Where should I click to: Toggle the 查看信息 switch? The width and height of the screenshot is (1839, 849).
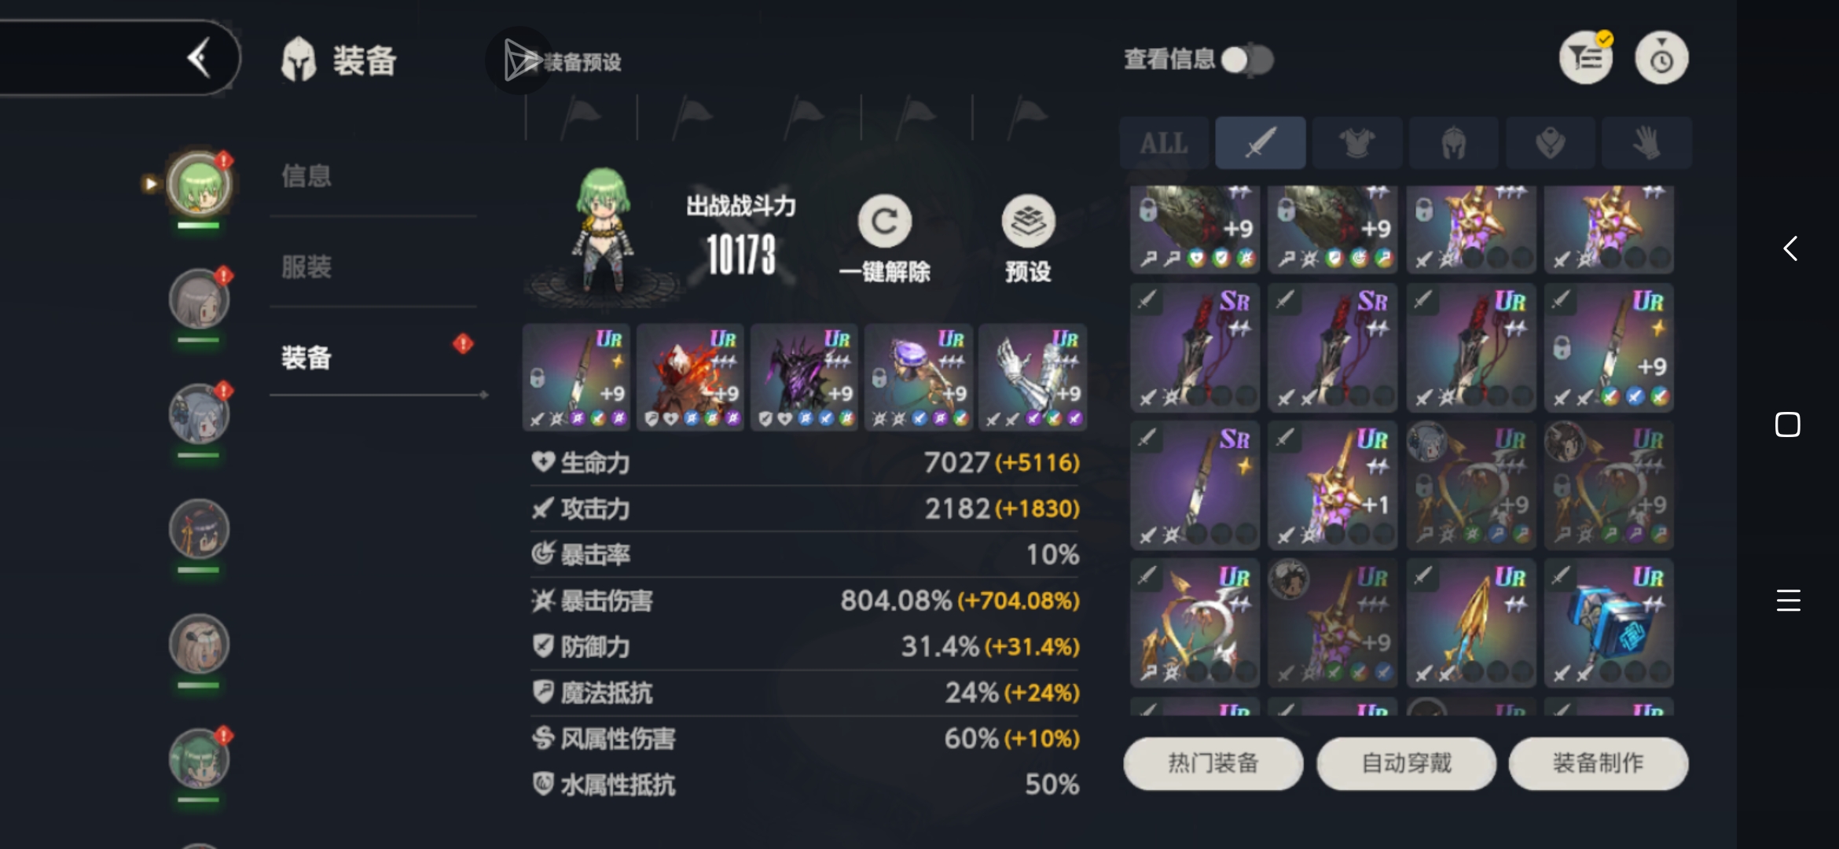(x=1247, y=59)
